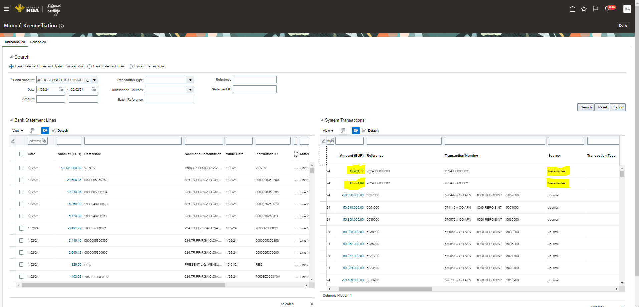
Task: Click the Reset button
Action: [x=602, y=107]
